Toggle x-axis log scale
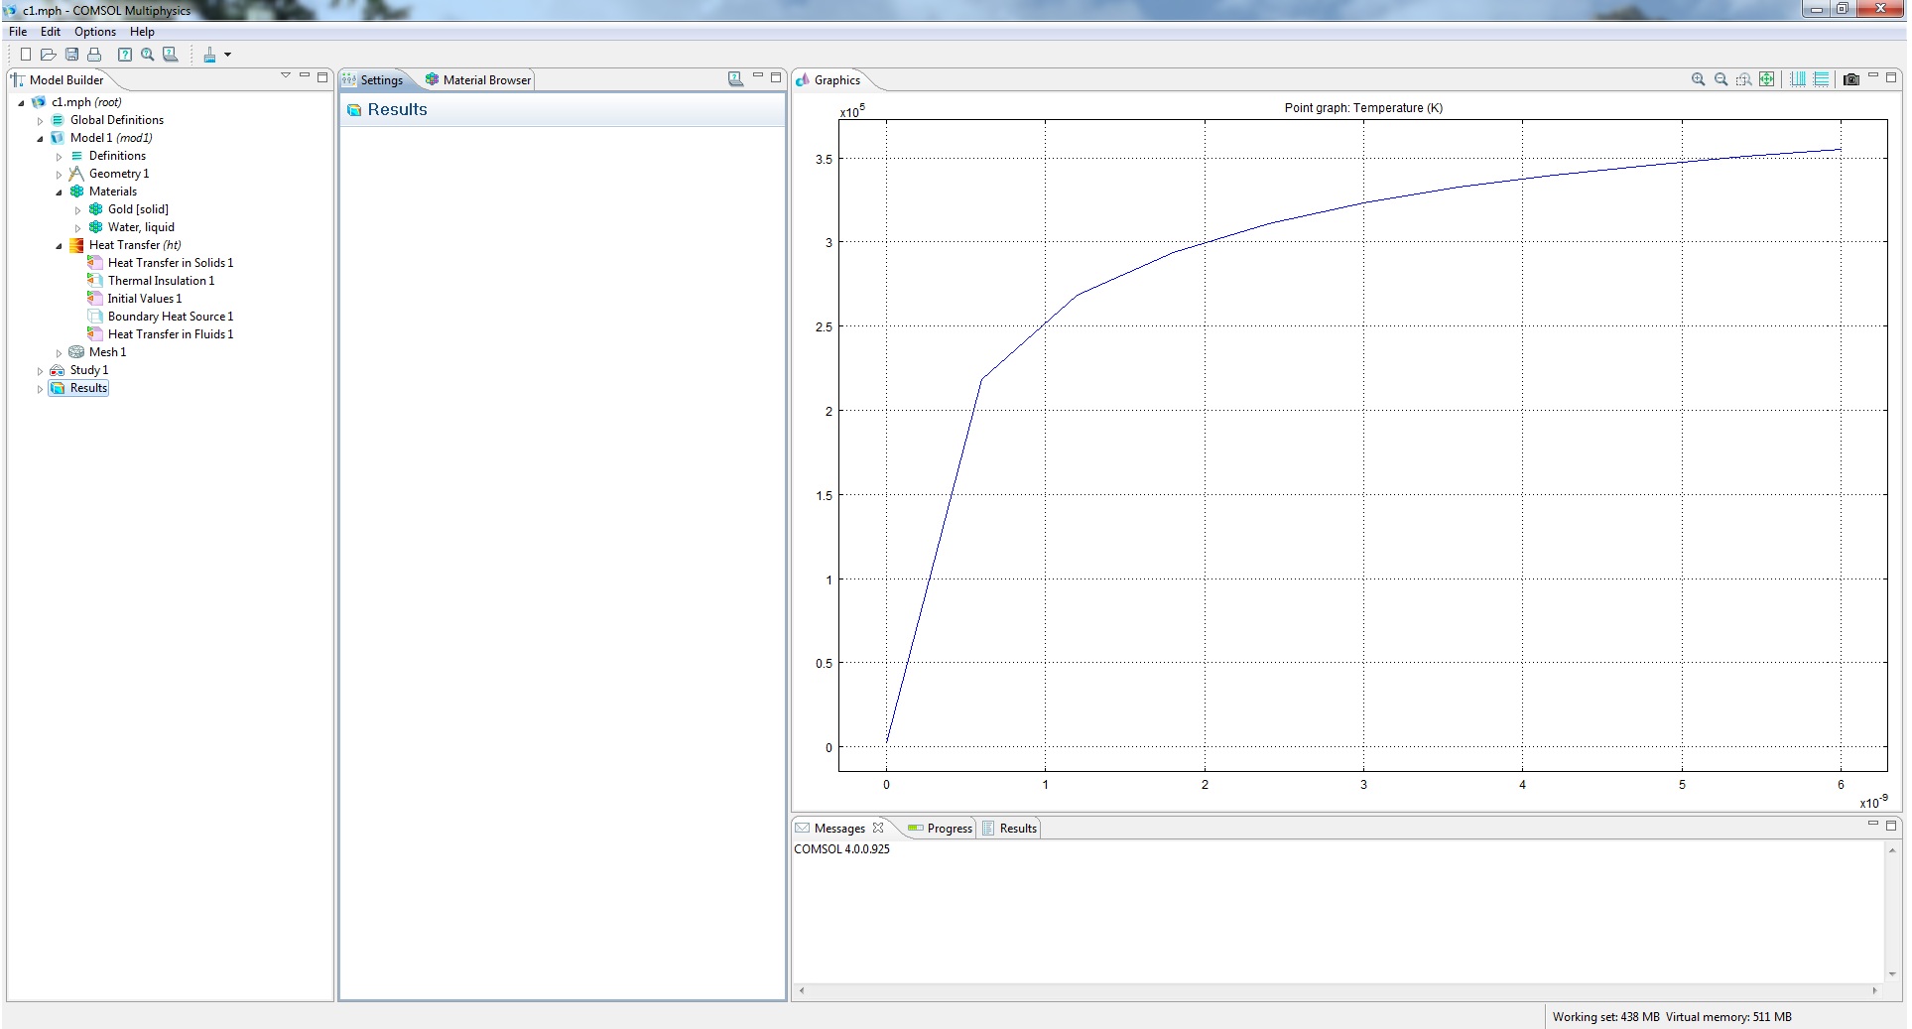Image resolution: width=1912 pixels, height=1029 pixels. [1798, 79]
